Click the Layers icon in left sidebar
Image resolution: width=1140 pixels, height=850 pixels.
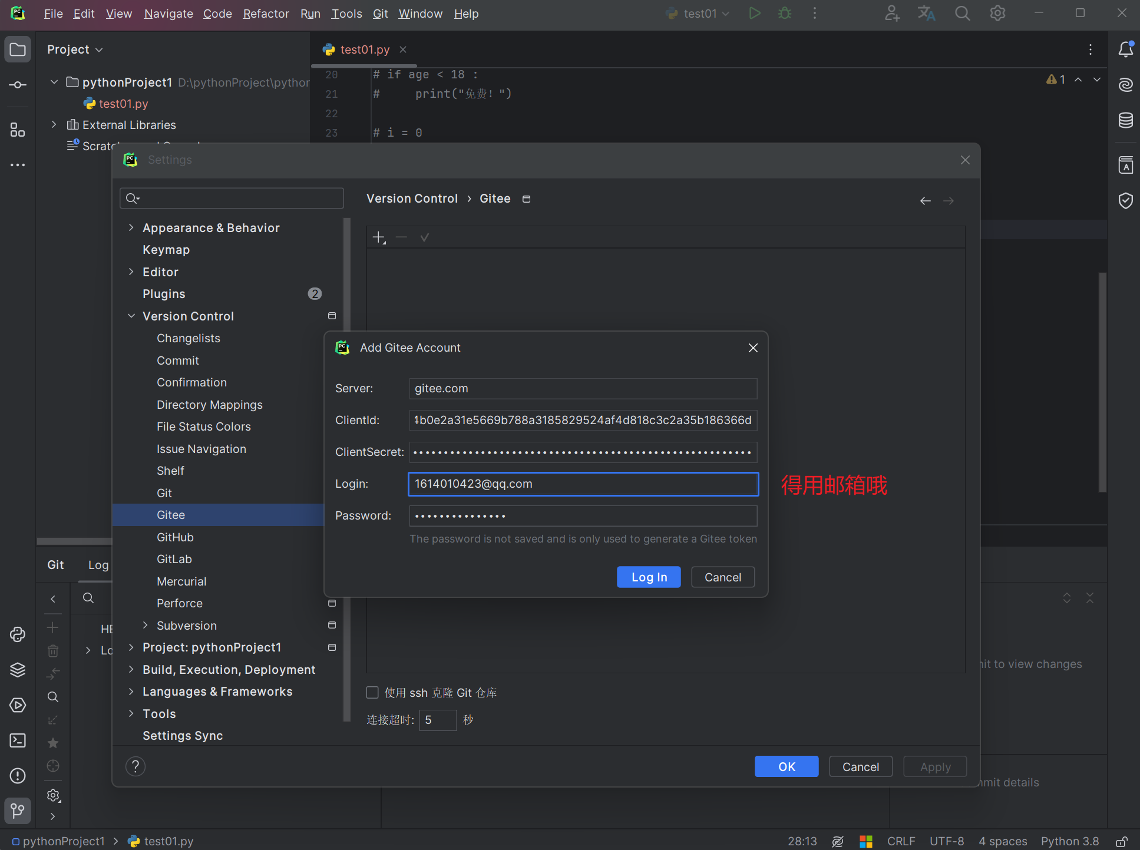[18, 670]
